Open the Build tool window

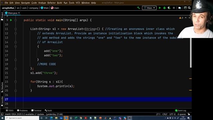48,110
